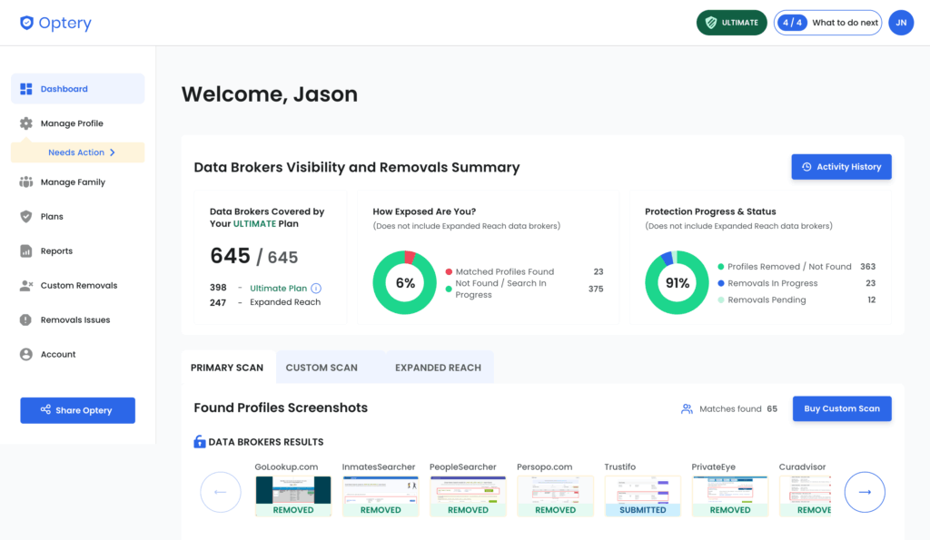This screenshot has height=540, width=930.
Task: Click the next arrow in screenshots carousel
Action: click(865, 492)
